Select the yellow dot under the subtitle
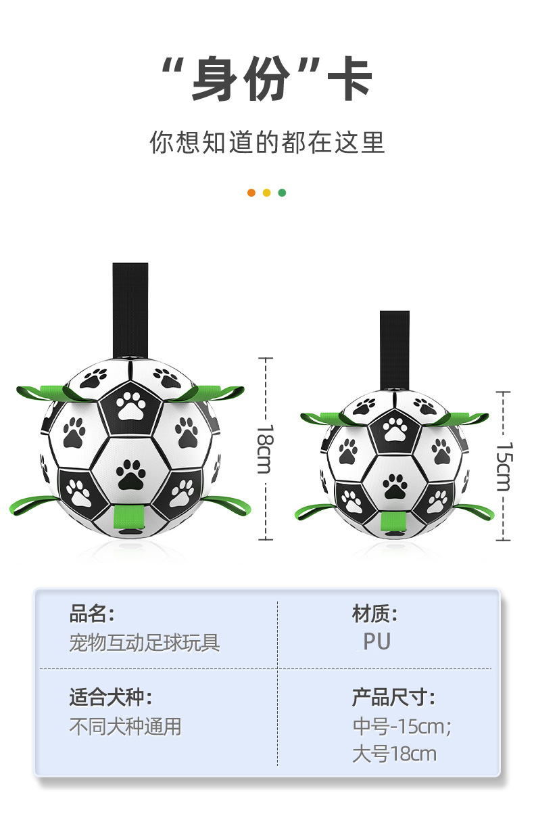534x816 pixels. (266, 193)
